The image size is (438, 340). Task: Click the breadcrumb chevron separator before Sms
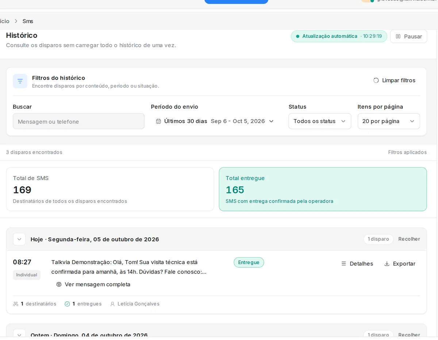[16, 21]
